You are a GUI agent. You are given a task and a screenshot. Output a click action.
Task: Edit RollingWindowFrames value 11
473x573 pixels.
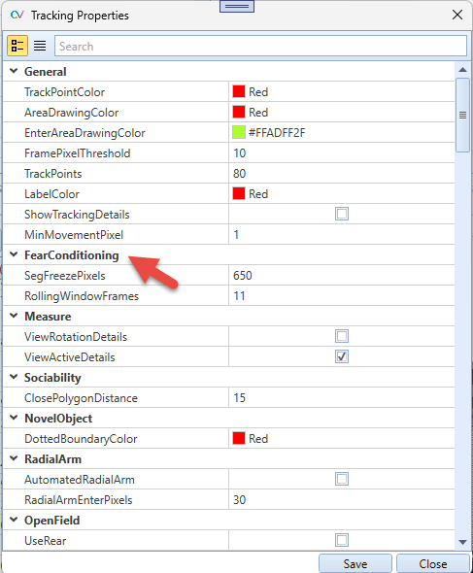342,296
